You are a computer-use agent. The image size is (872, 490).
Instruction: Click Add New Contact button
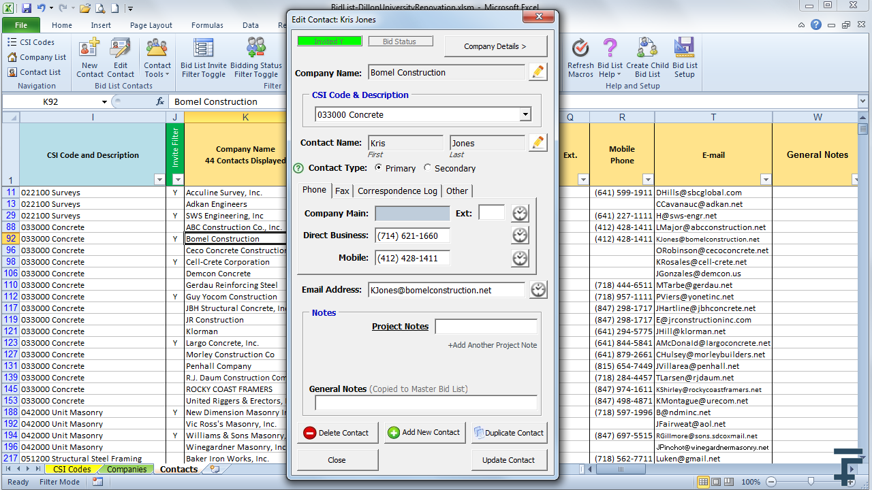click(x=424, y=432)
